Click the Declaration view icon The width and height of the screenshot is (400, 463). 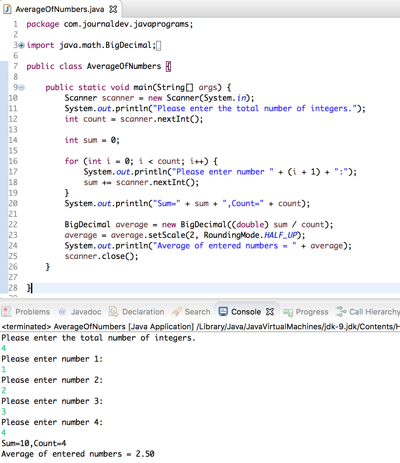[114, 312]
